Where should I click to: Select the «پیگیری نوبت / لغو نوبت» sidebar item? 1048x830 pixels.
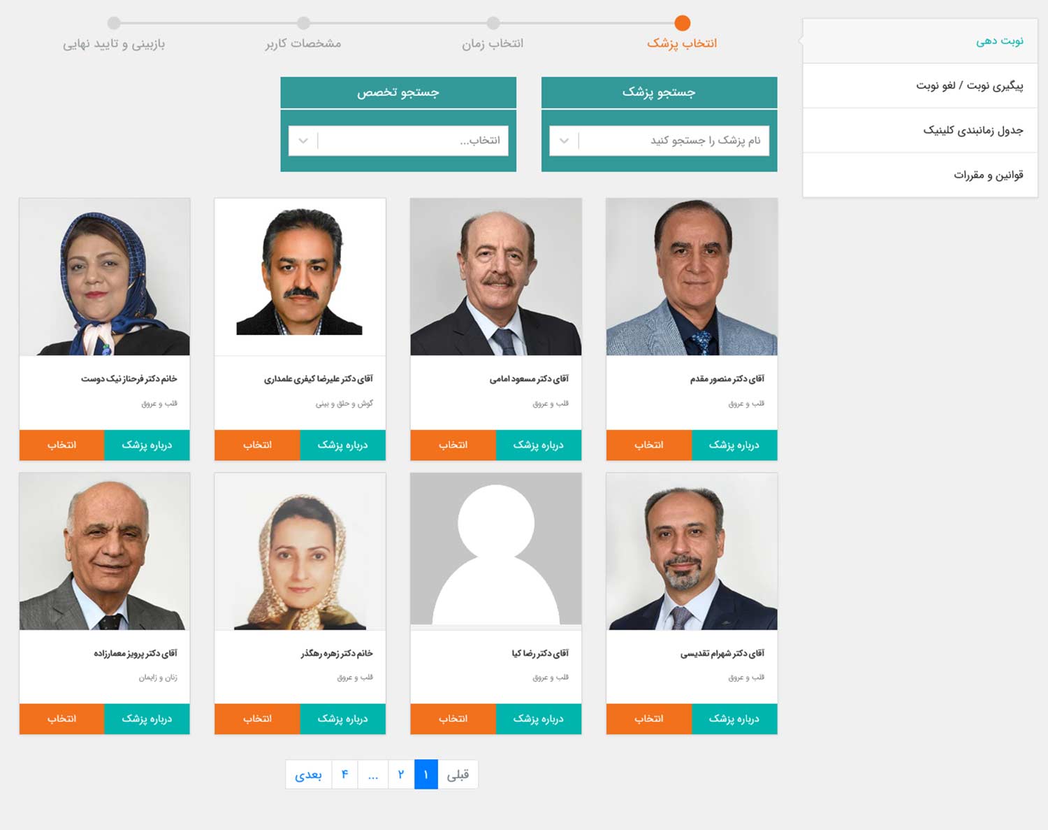click(x=920, y=85)
